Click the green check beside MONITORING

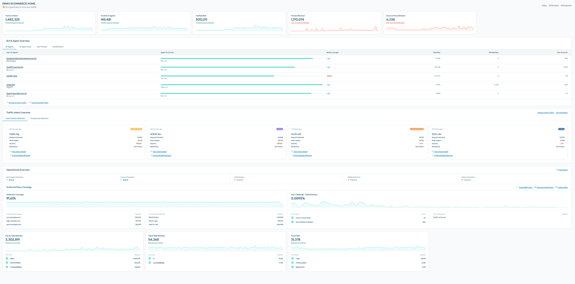pos(7,263)
